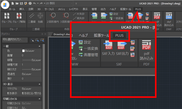The height and width of the screenshot is (109, 182).
Task: Click the JWW import icon with inward arrow
Action: pos(94,16)
